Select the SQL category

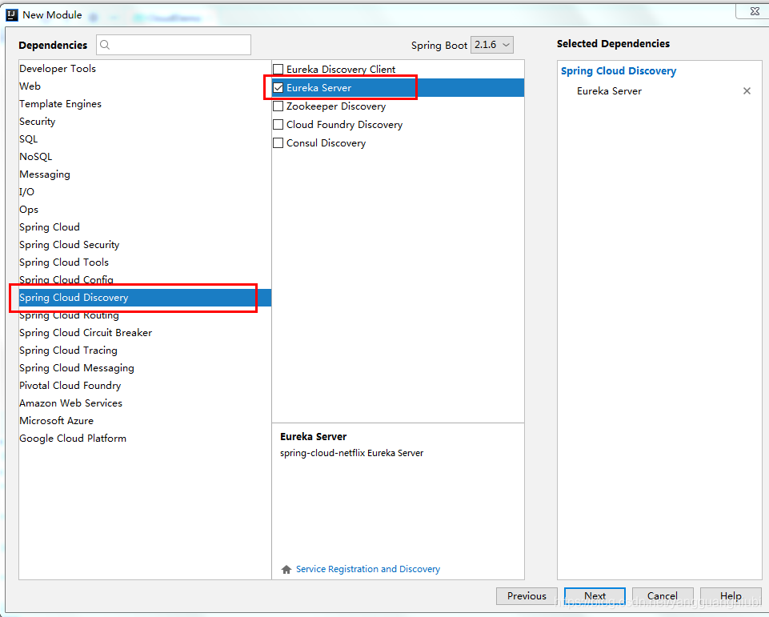(145, 139)
